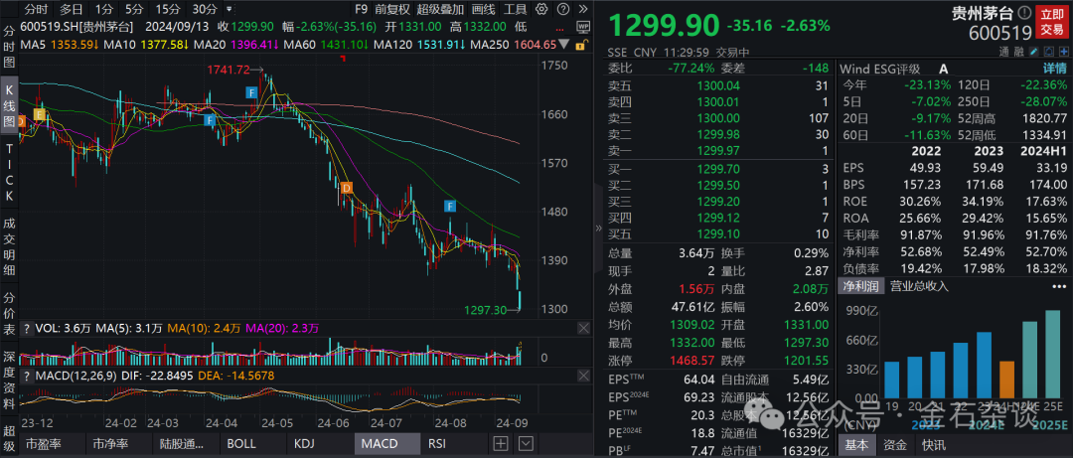This screenshot has height=458, width=1073.
Task: Click the 卖三 price 1300.00
Action: pos(718,118)
